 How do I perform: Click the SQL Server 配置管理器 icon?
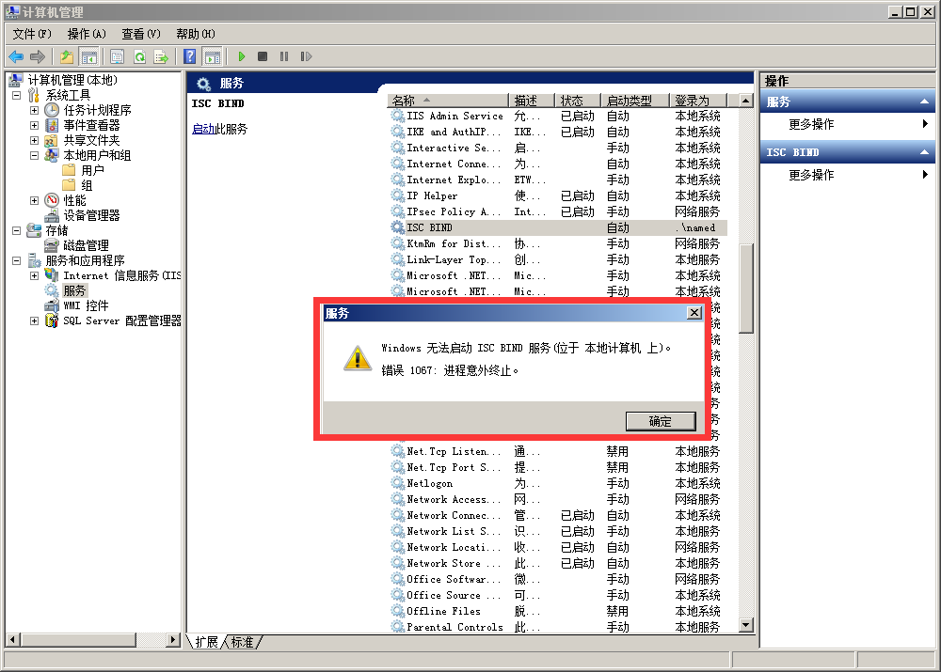52,320
